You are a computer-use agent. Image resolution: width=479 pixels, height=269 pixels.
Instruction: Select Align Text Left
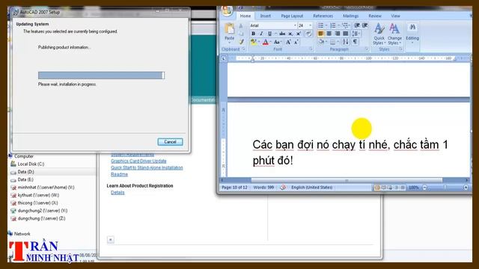coord(321,34)
